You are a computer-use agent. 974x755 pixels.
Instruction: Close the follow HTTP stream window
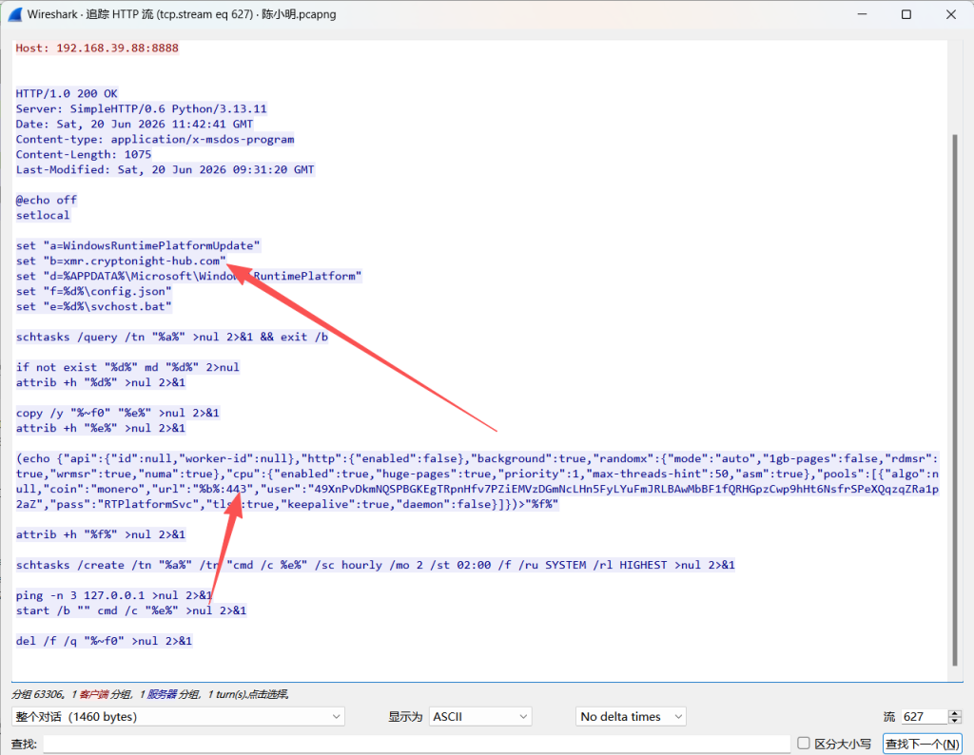coord(951,14)
